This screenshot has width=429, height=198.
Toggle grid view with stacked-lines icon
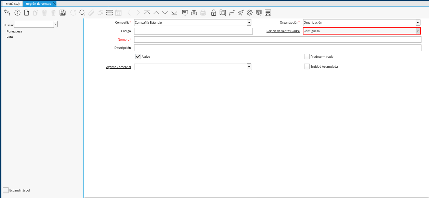[x=109, y=13]
